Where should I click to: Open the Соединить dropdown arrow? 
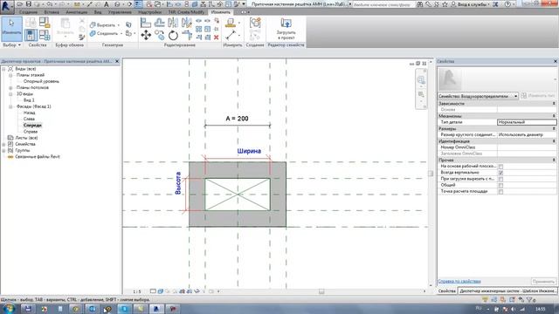pos(121,33)
